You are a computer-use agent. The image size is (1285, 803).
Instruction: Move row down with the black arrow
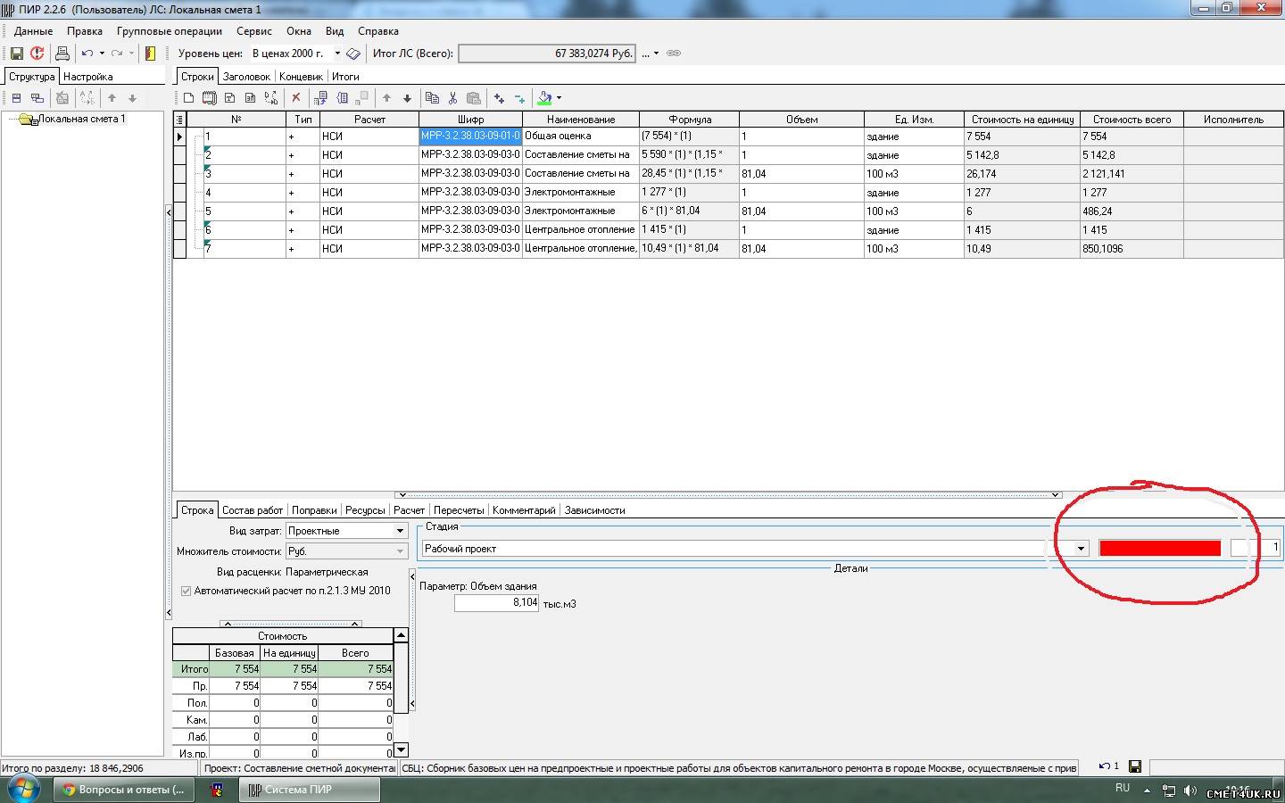pos(407,98)
